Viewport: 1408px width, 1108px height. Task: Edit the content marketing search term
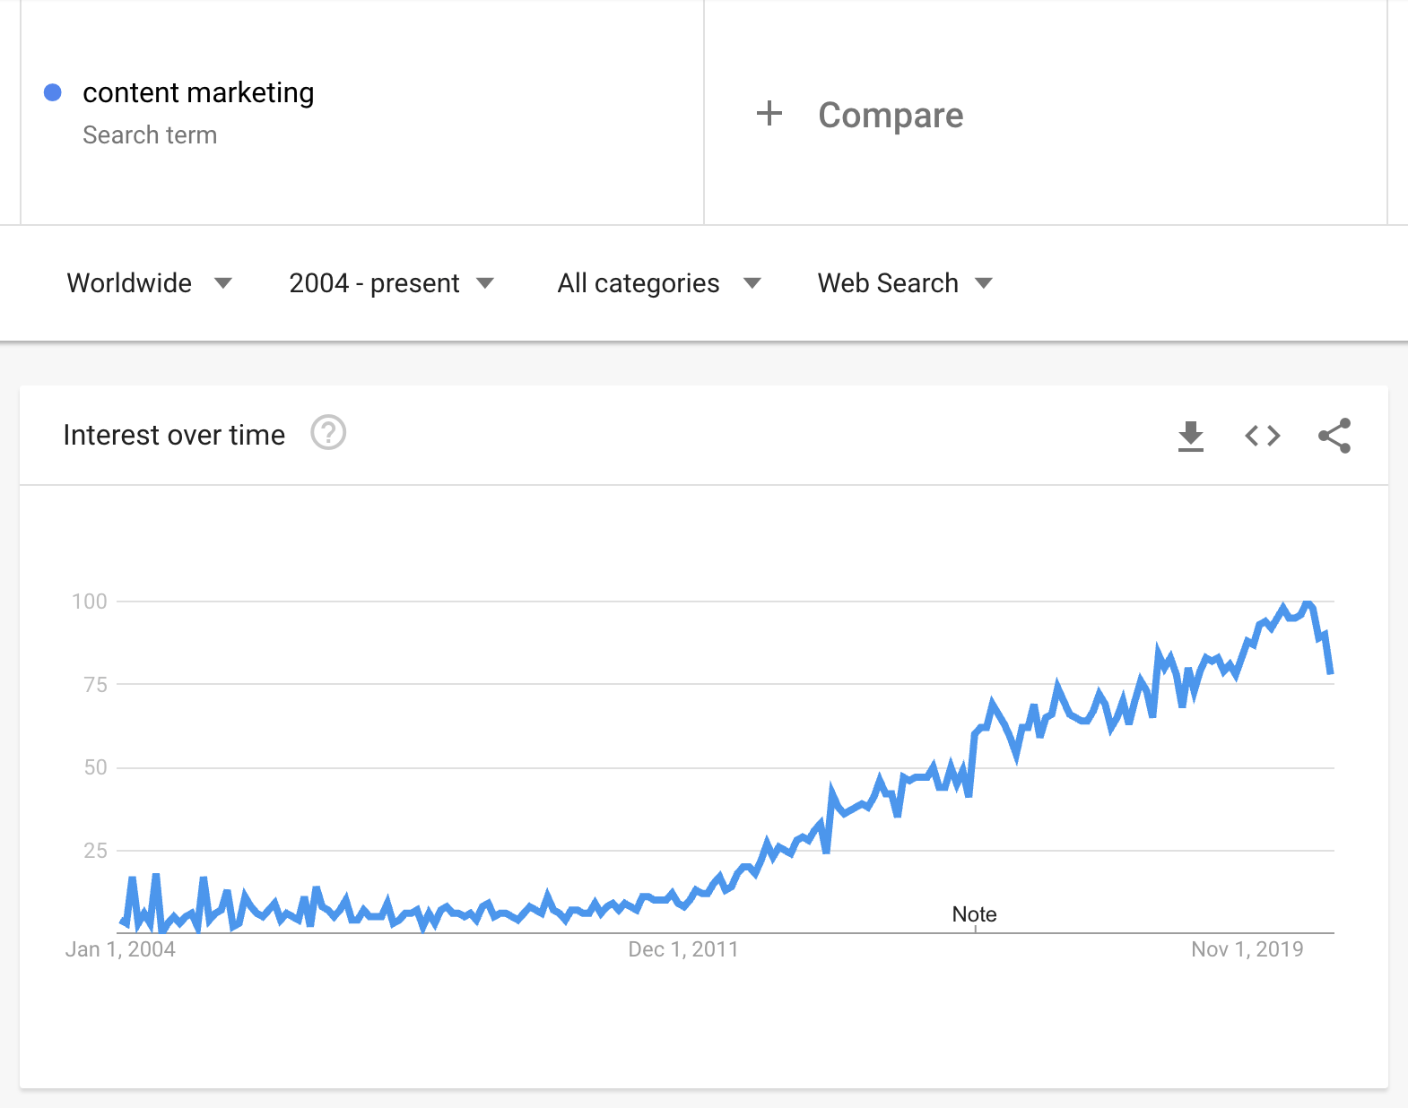tap(198, 92)
